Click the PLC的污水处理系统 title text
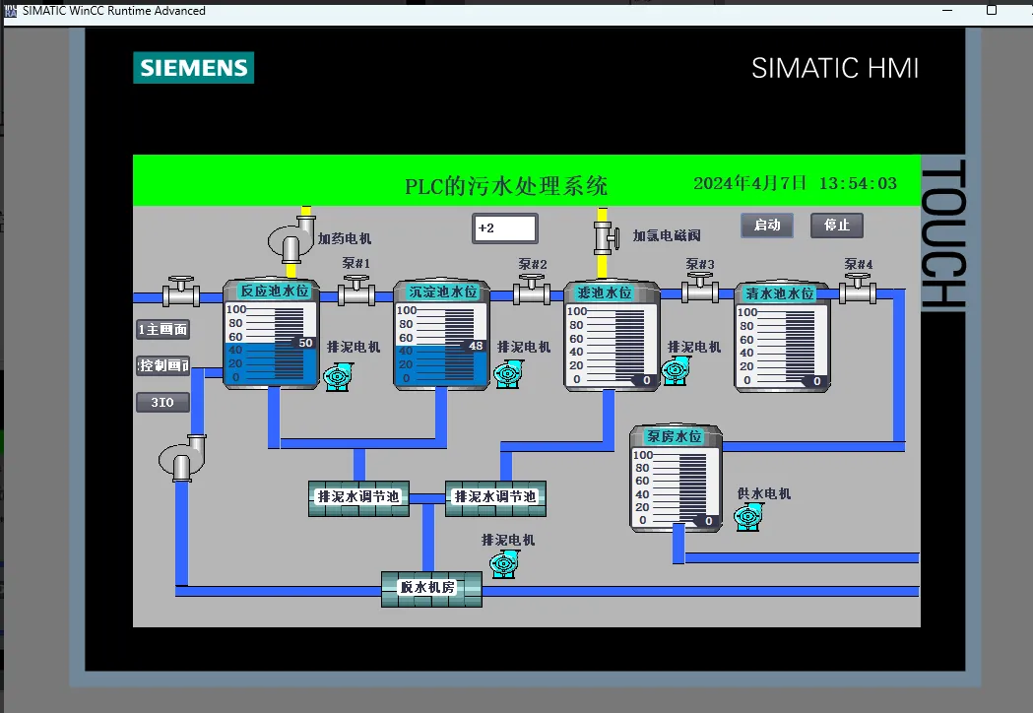The height and width of the screenshot is (713, 1033). pos(506,186)
